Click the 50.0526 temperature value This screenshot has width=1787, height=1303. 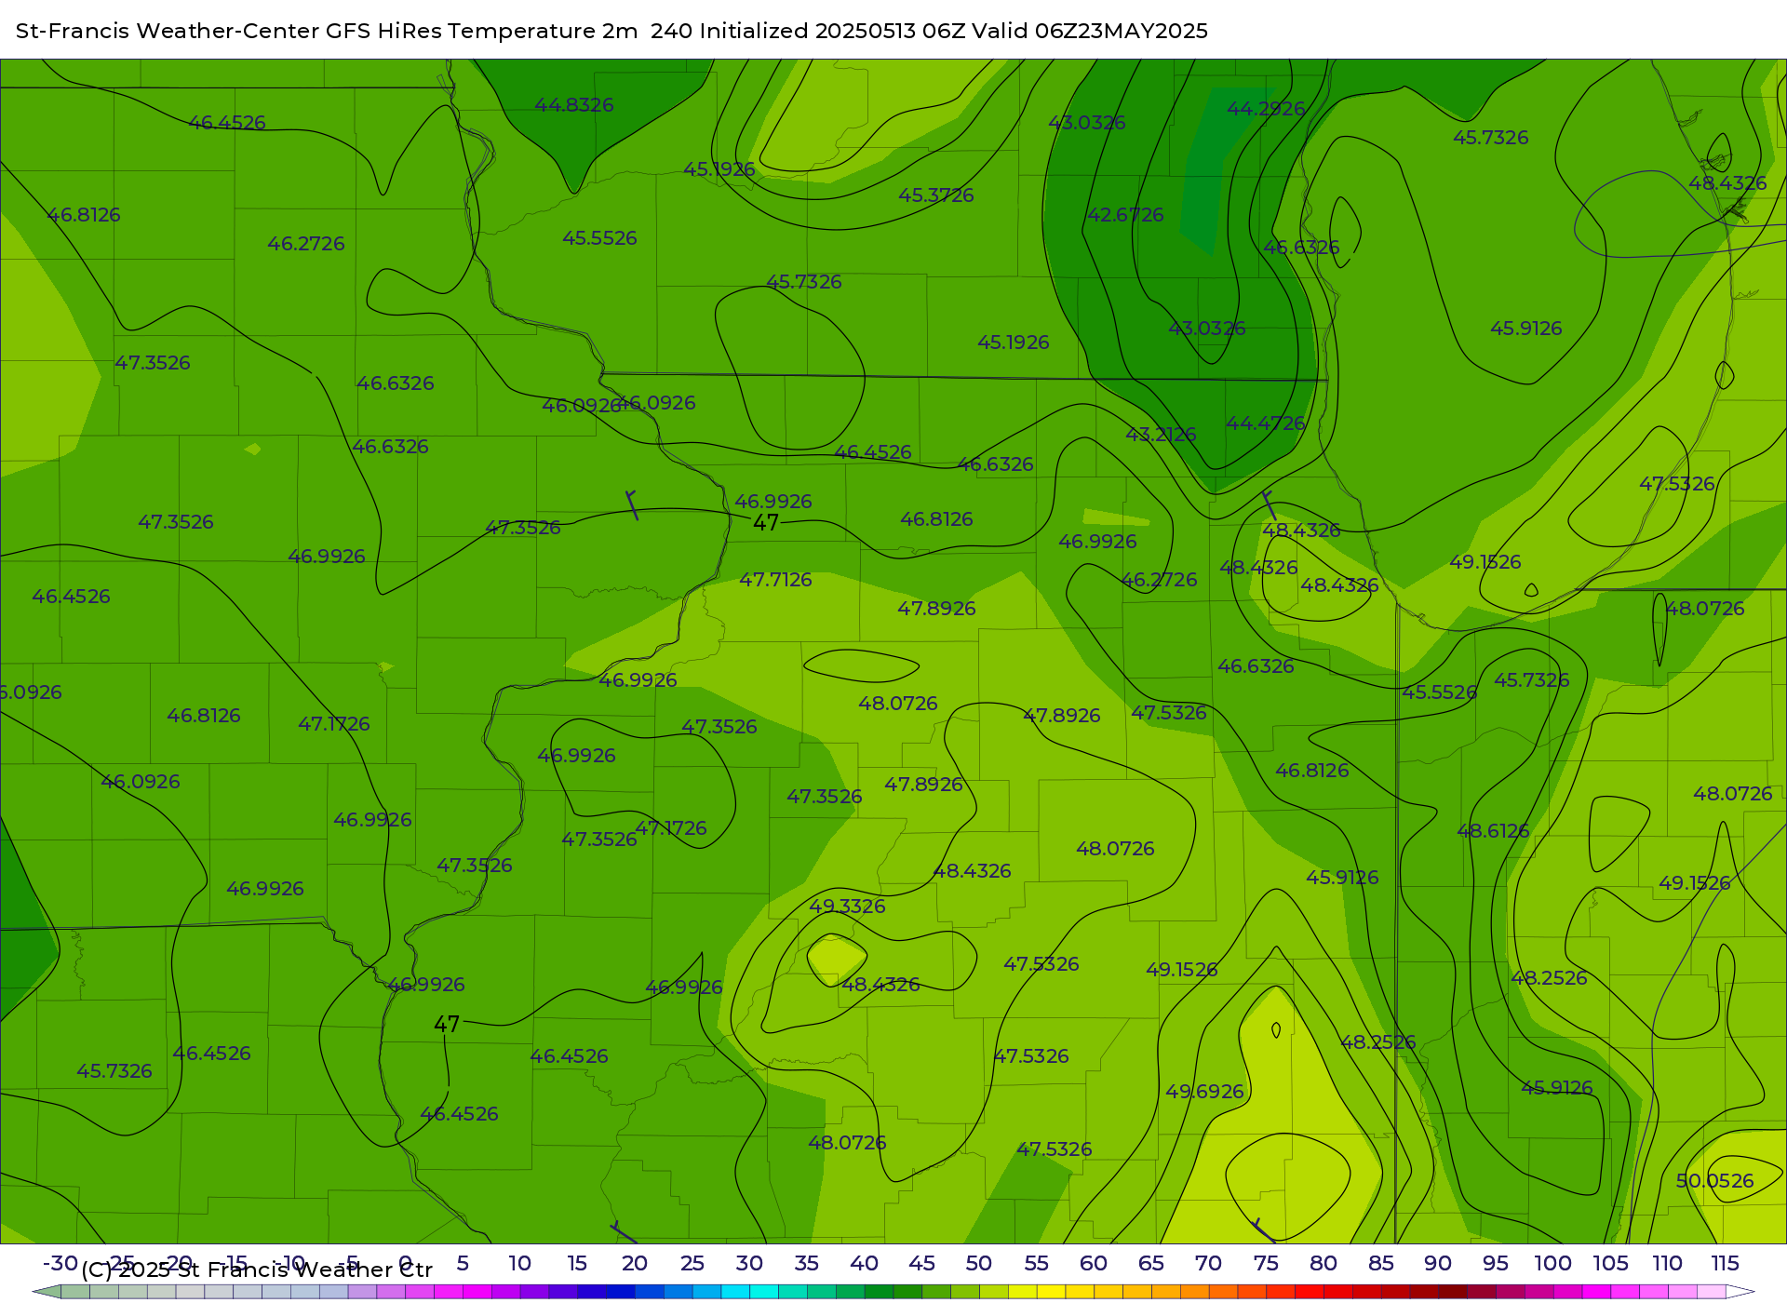tap(1714, 1181)
